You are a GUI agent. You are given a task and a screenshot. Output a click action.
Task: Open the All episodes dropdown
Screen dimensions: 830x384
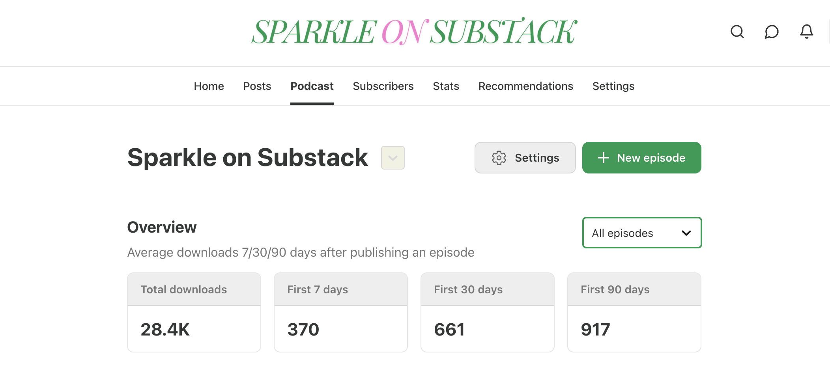[x=641, y=233]
